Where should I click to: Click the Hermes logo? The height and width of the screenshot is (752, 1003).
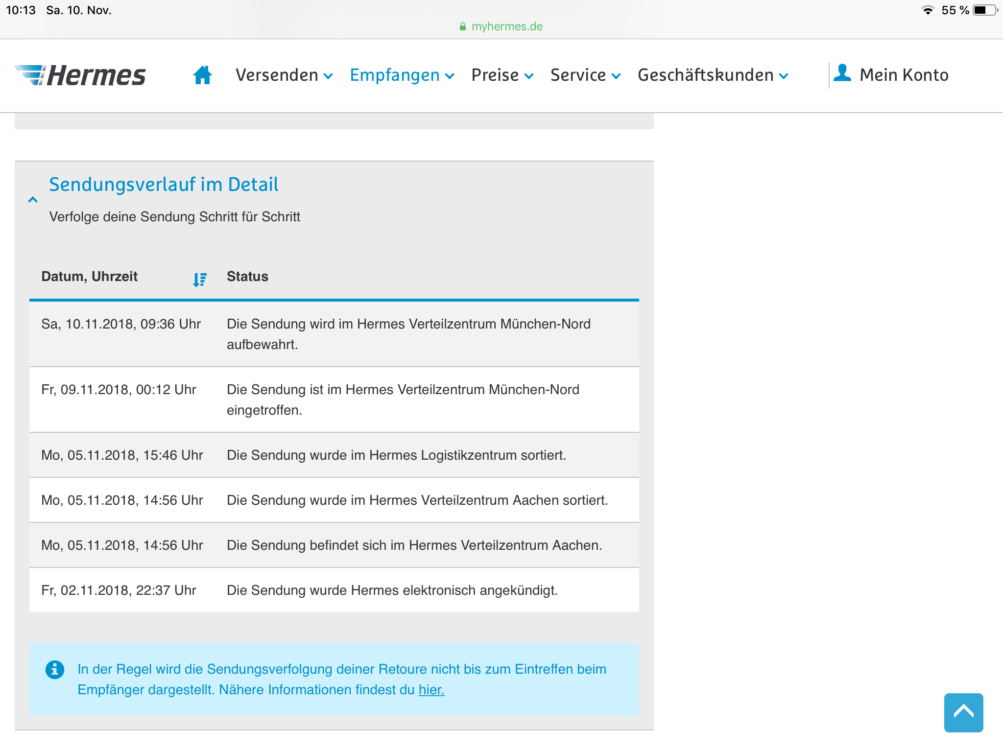coord(81,75)
